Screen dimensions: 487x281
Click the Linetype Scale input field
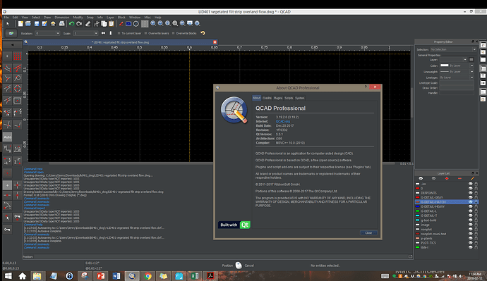(457, 83)
